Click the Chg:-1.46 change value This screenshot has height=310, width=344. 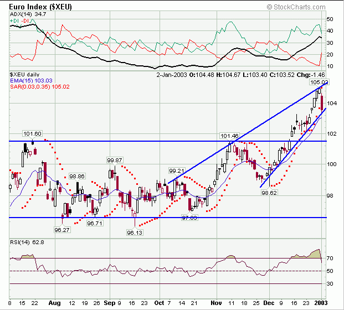pyautogui.click(x=311, y=75)
